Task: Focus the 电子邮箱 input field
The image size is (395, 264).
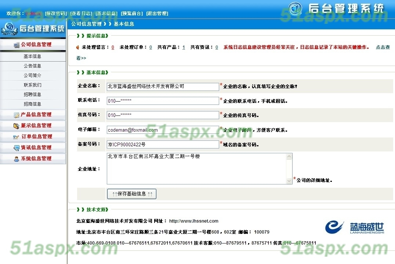Action: (163, 129)
